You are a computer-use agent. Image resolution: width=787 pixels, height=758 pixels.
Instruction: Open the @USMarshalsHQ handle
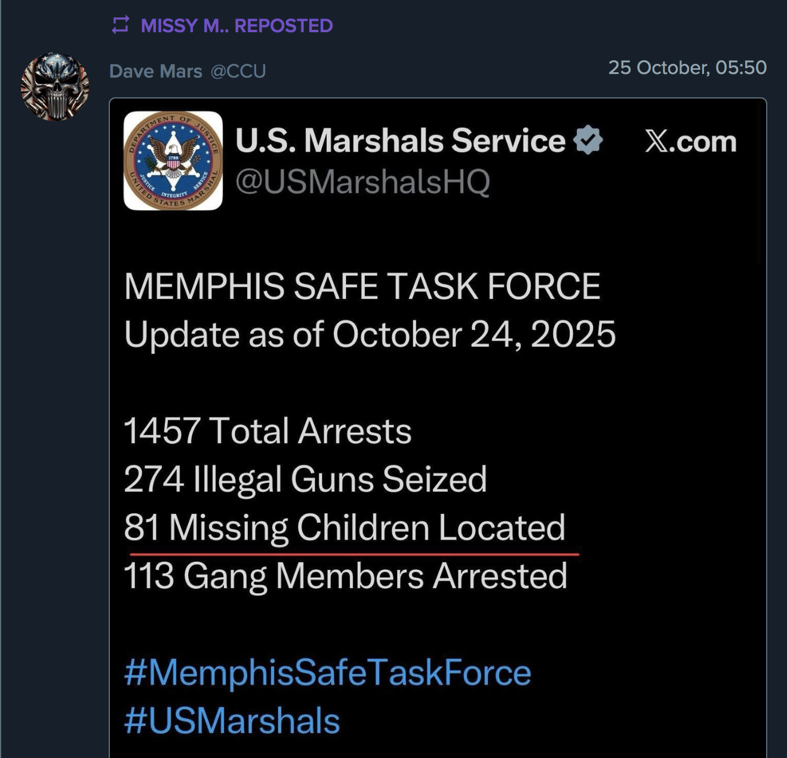pyautogui.click(x=362, y=181)
